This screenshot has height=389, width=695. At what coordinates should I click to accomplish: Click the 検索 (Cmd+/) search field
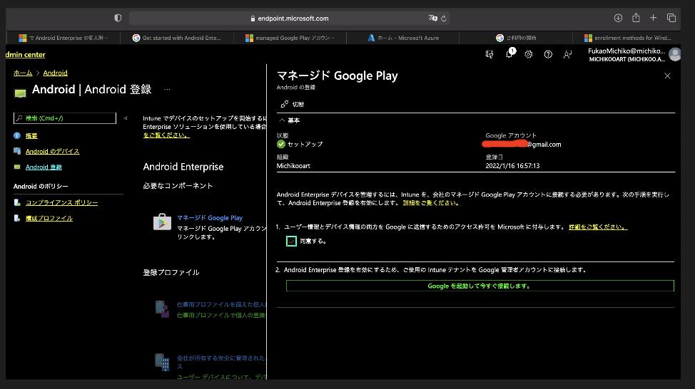(65, 118)
